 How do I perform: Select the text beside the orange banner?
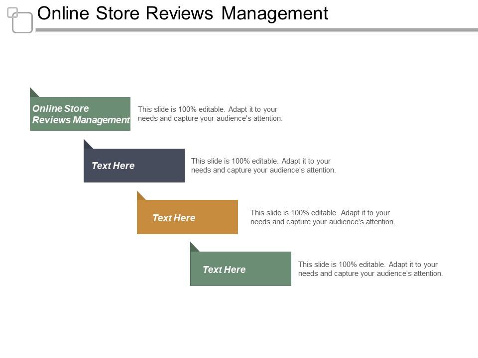coord(322,217)
